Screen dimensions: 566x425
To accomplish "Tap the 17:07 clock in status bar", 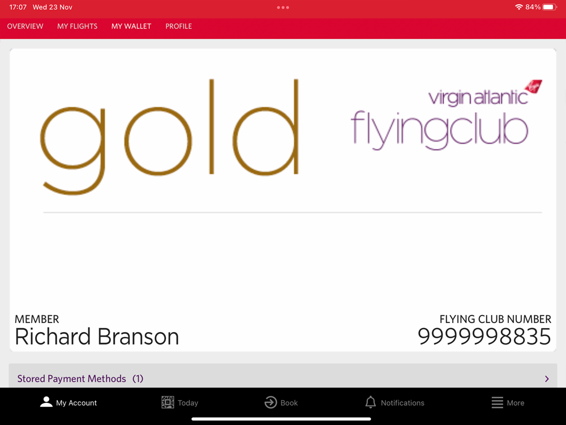I will click(x=18, y=7).
